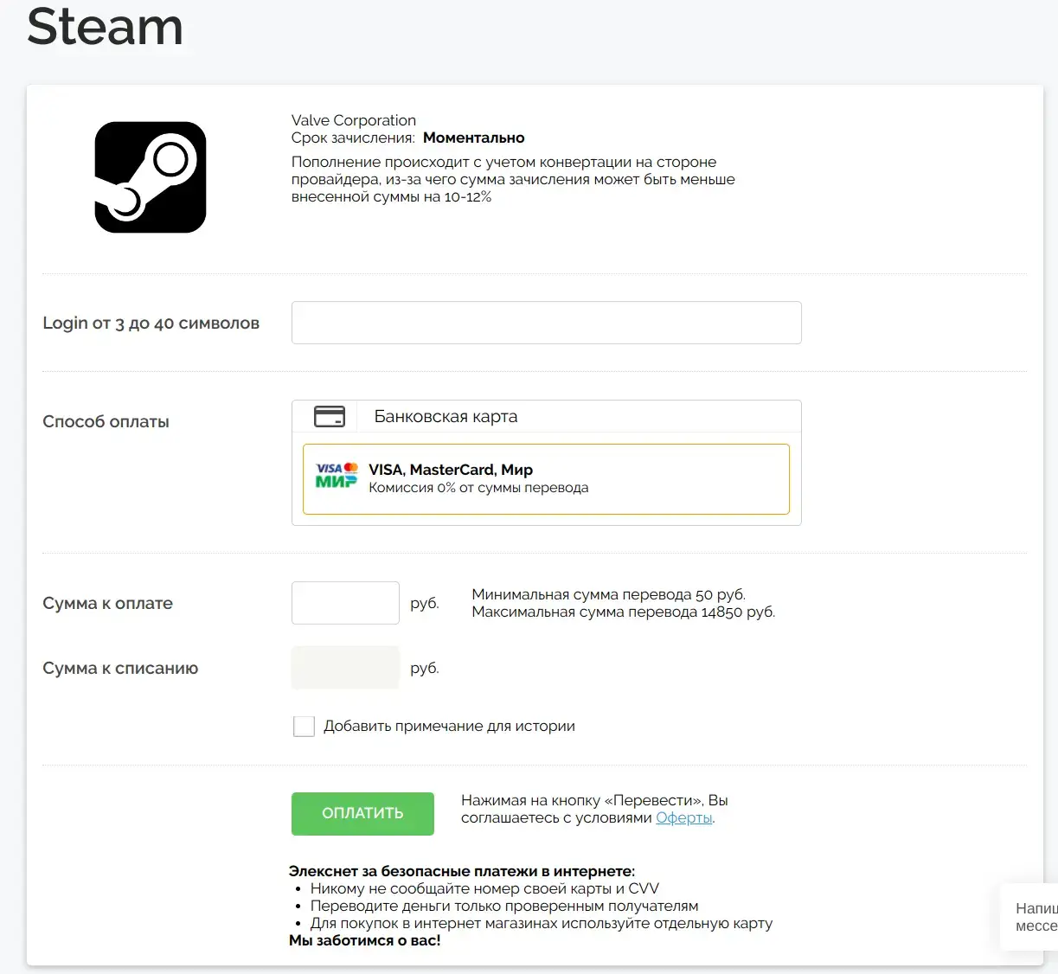Choose VISA, MasterCard, Мир payment option

(546, 479)
